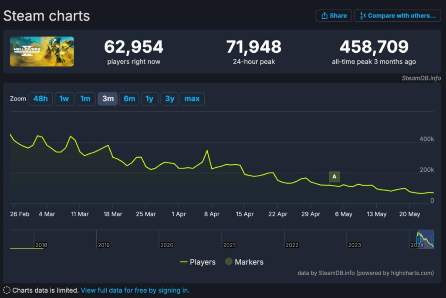Click the 20 May axis label
This screenshot has width=446, height=298.
click(409, 214)
